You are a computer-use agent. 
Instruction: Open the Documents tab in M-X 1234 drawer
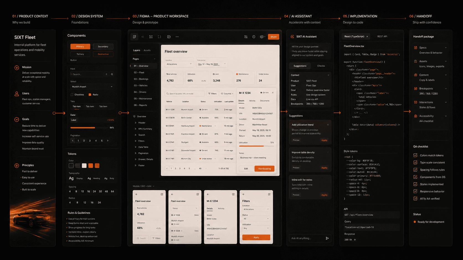(x=265, y=101)
